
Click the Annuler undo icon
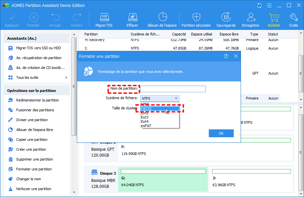pos(55,17)
